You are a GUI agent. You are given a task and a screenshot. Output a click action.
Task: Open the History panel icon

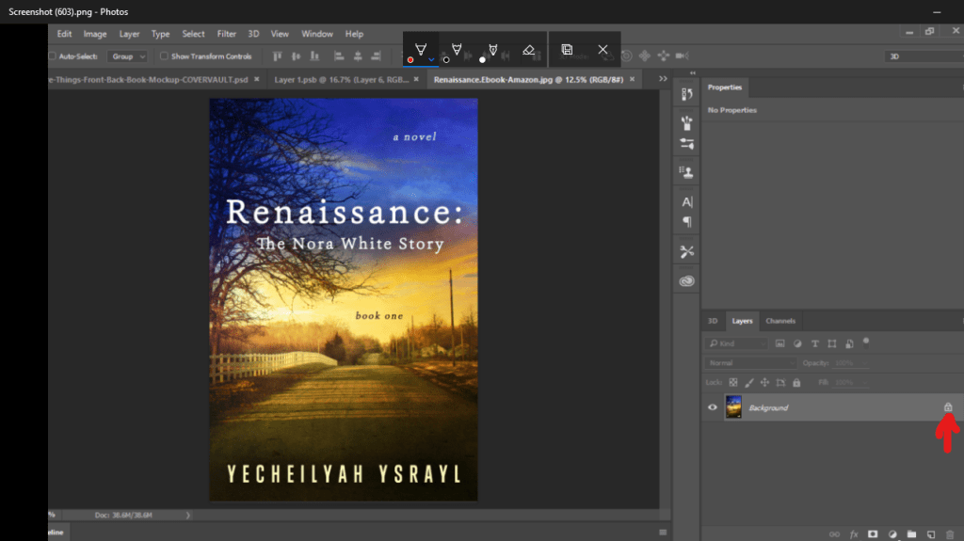686,94
